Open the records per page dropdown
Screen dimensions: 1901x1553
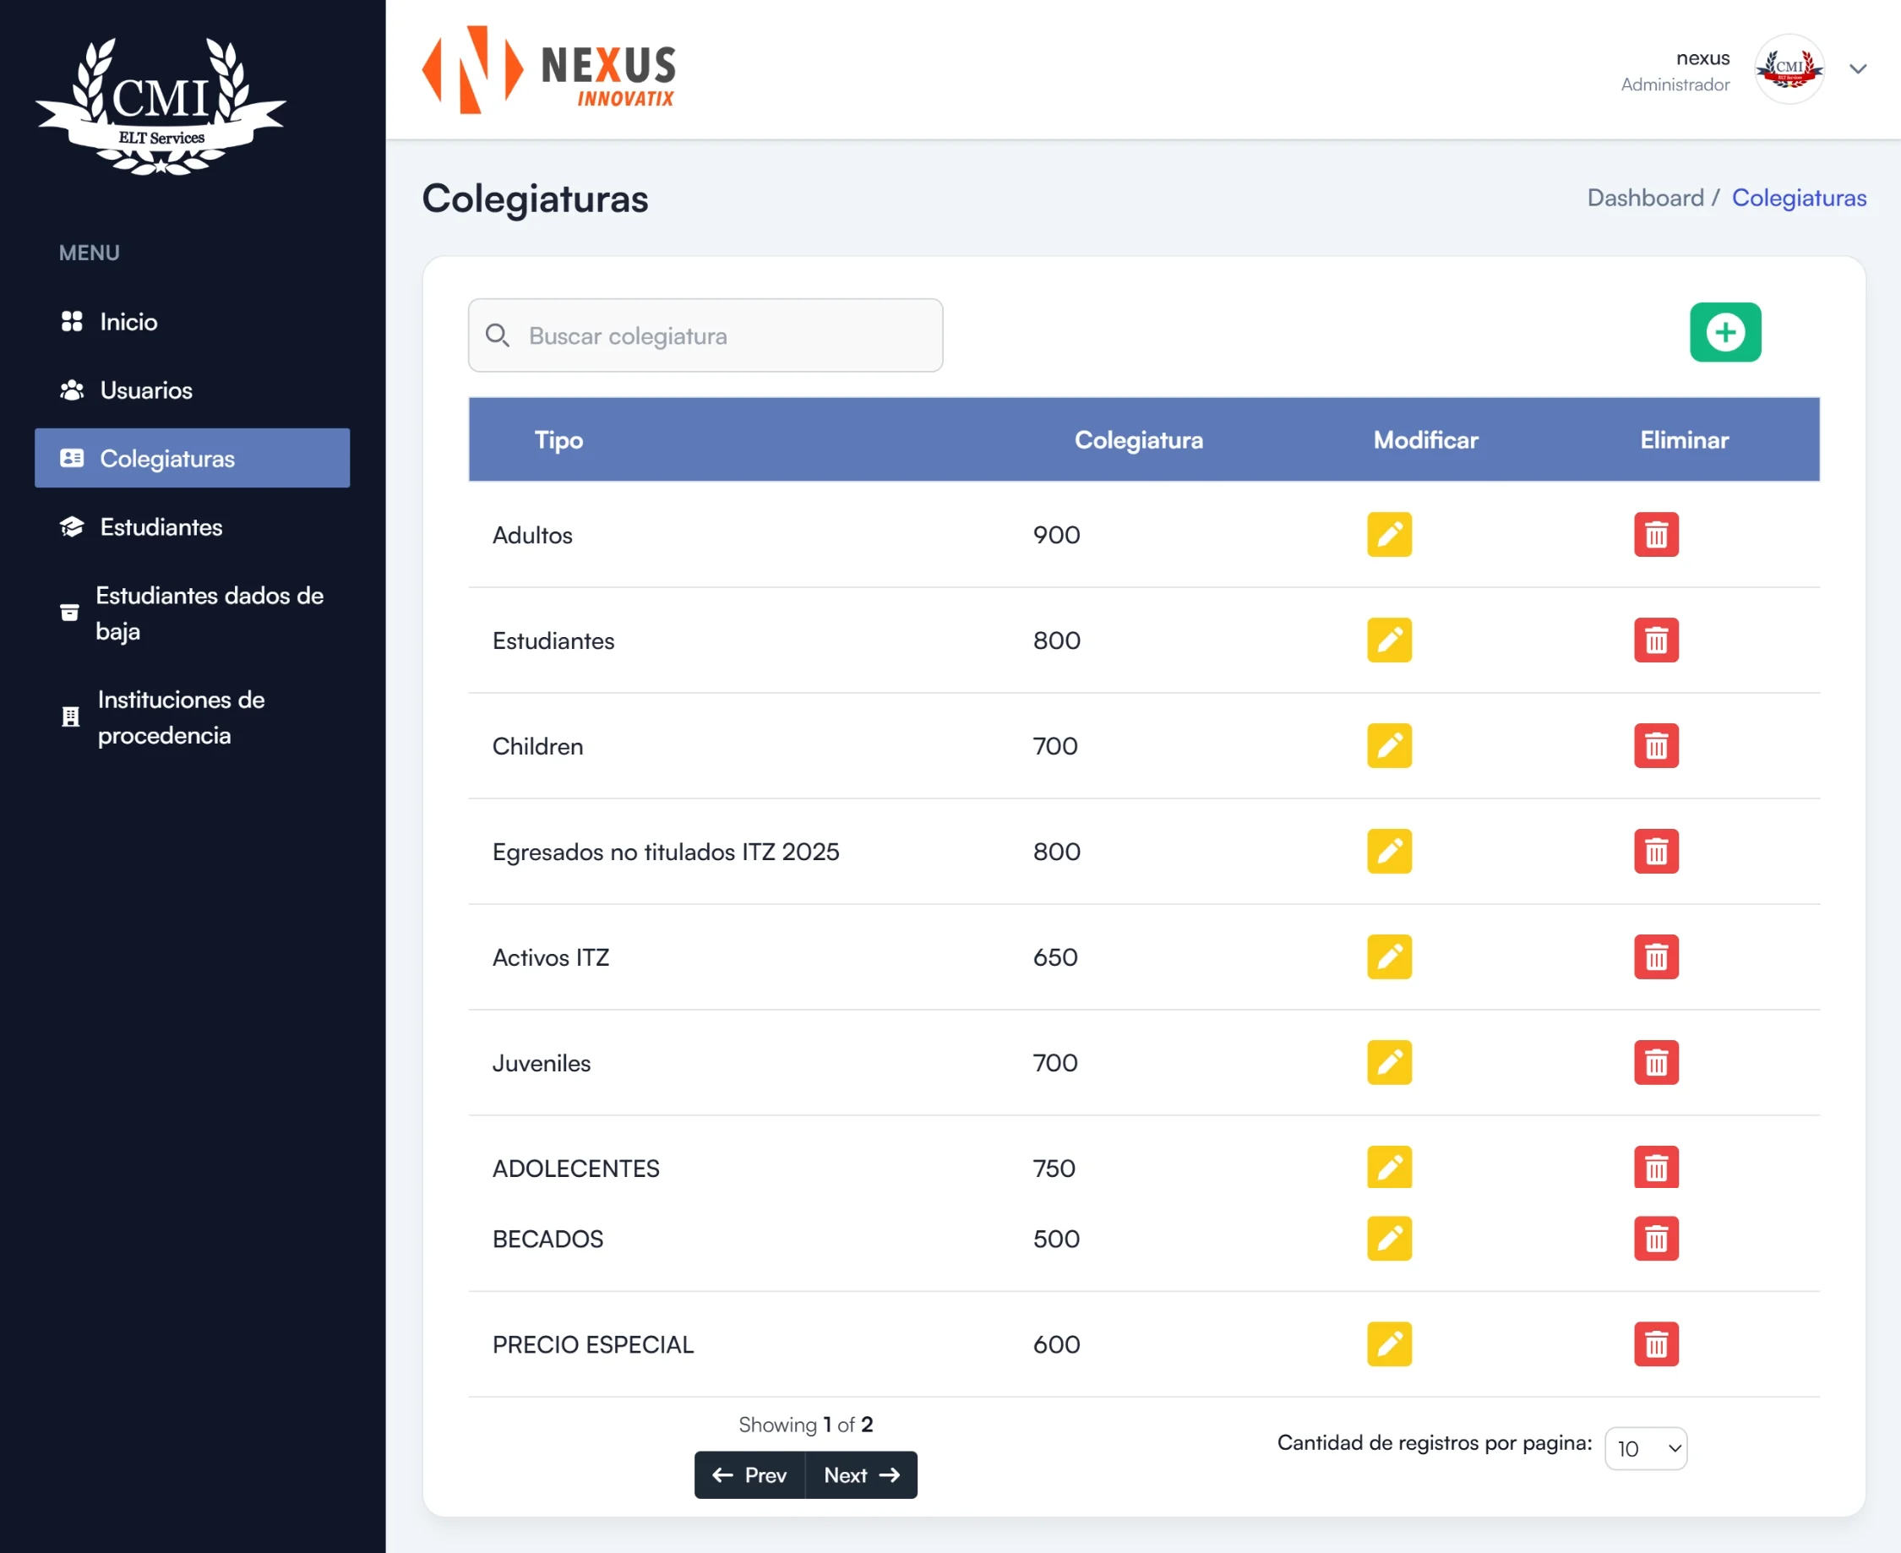(1645, 1447)
